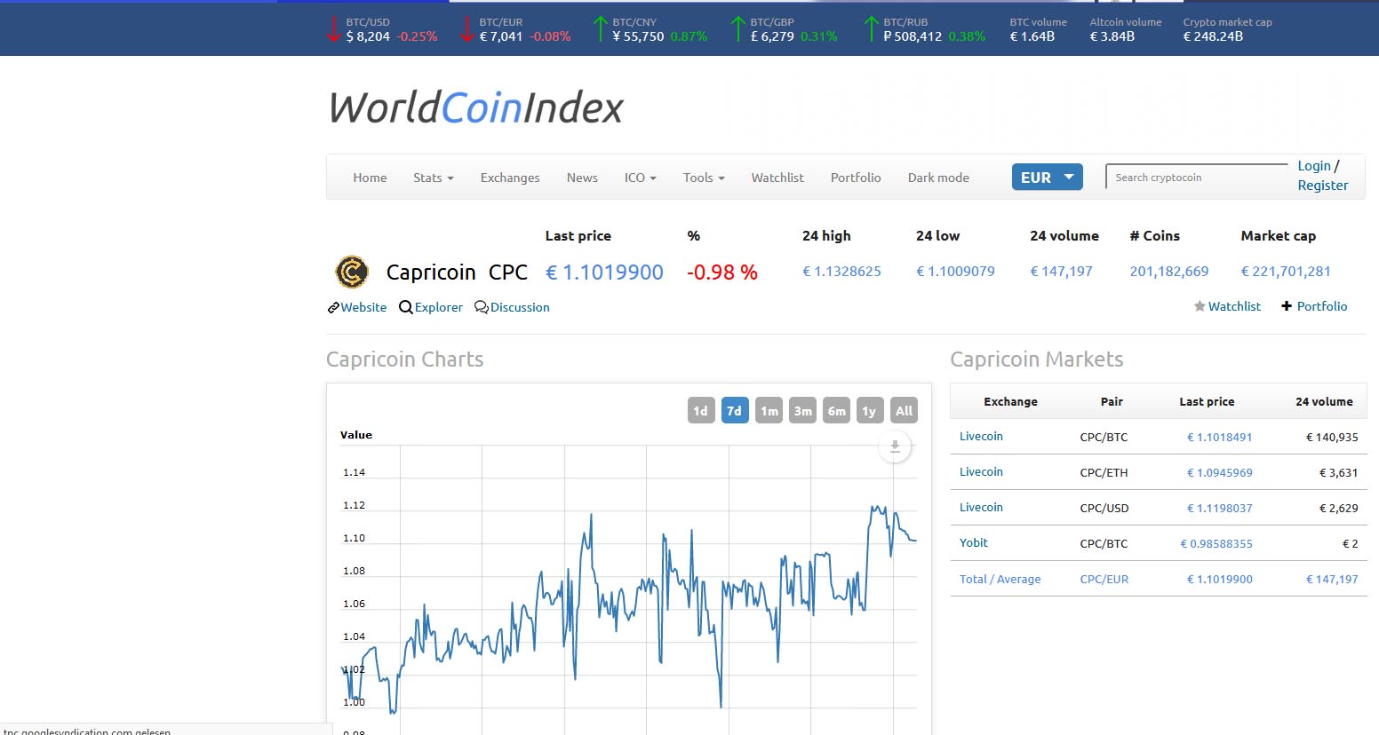Open the Yobit exchange link

click(x=974, y=543)
